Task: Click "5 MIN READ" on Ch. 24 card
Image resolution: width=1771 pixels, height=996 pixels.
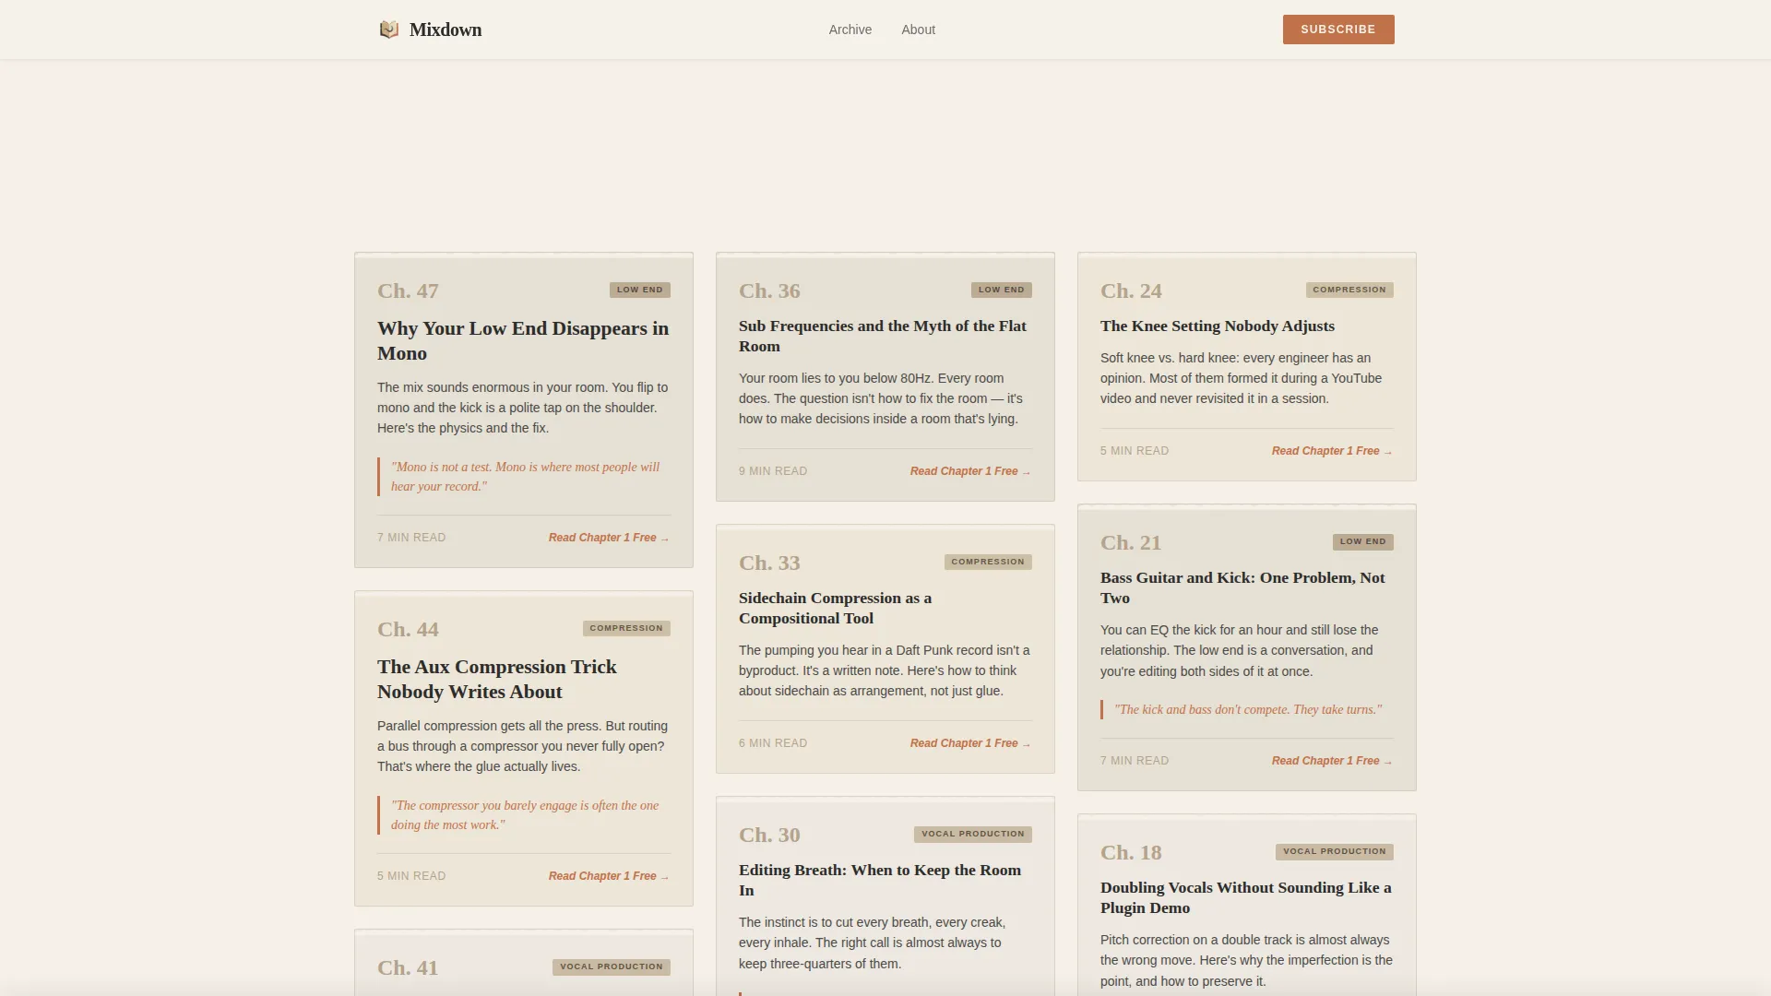Action: coord(1135,451)
